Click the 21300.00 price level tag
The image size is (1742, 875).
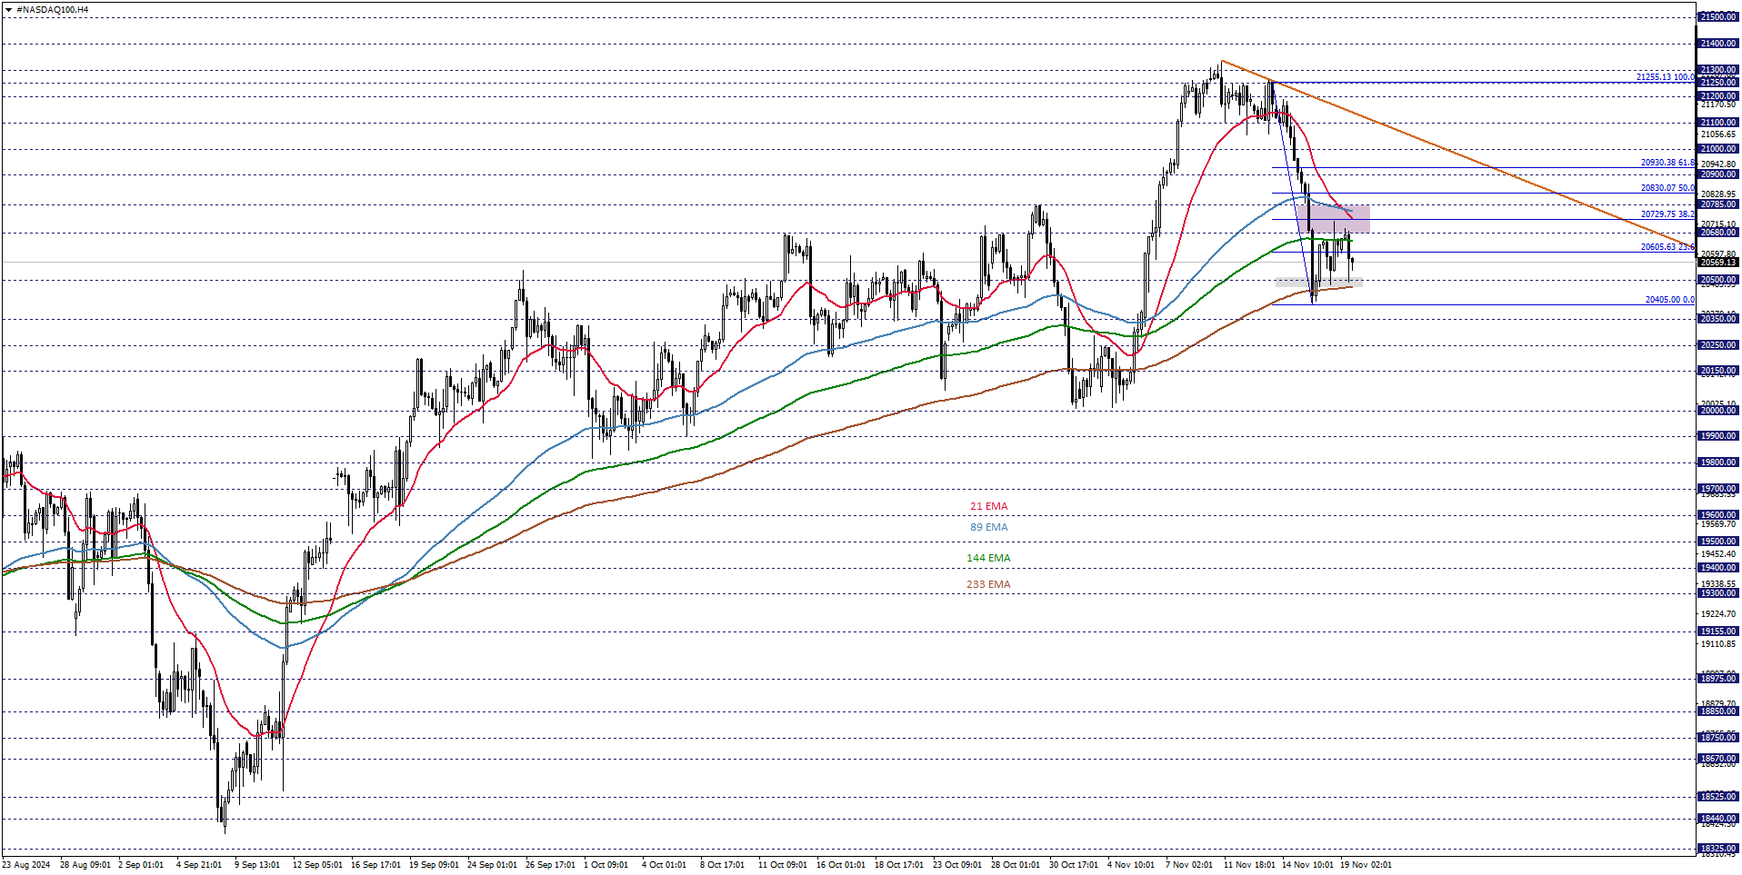[1718, 70]
